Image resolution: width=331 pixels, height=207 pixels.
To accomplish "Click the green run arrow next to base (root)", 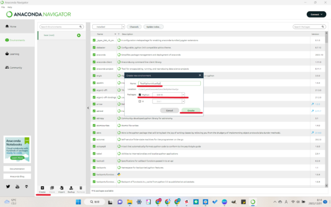I will coord(79,35).
